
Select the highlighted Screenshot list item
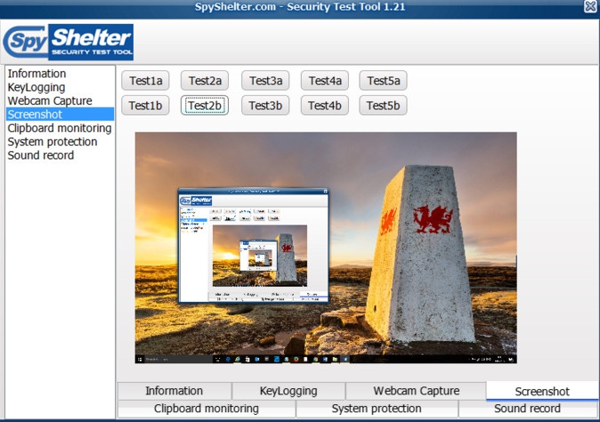tap(60, 114)
